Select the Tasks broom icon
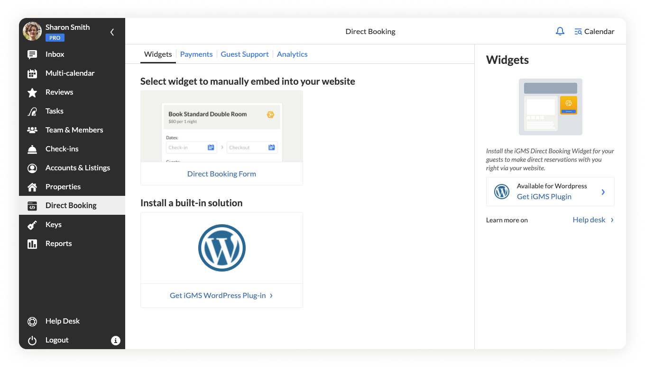Viewport: 645px width, 369px height. pos(32,111)
